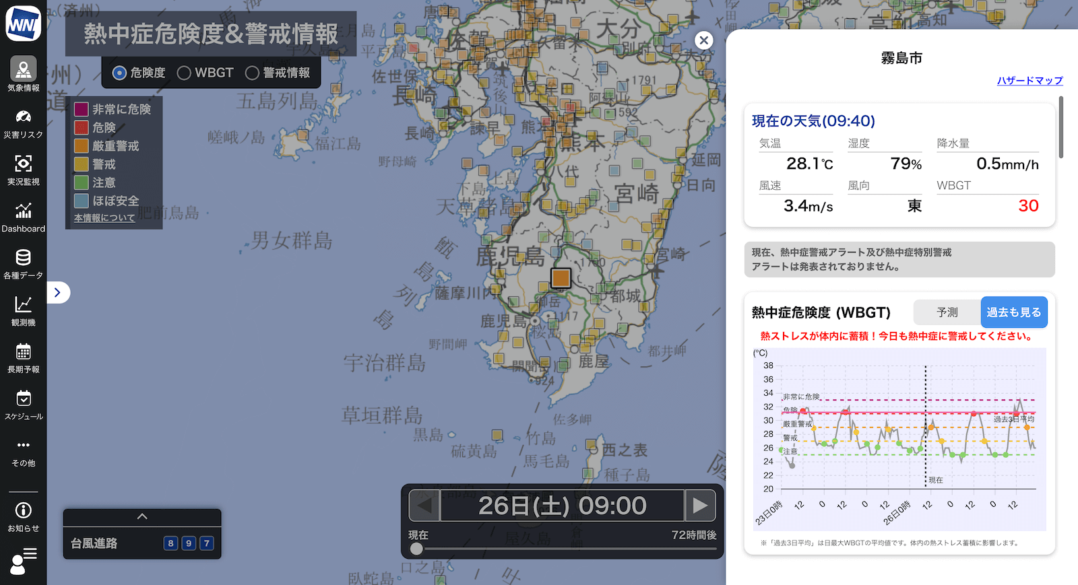This screenshot has width=1078, height=585.
Task: Advance time with the forward play arrow
Action: click(x=700, y=506)
